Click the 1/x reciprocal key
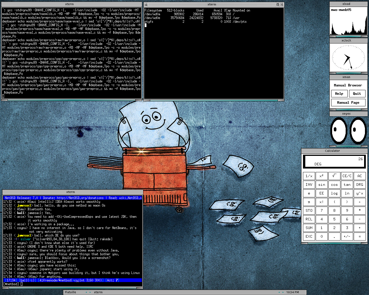 (309, 176)
